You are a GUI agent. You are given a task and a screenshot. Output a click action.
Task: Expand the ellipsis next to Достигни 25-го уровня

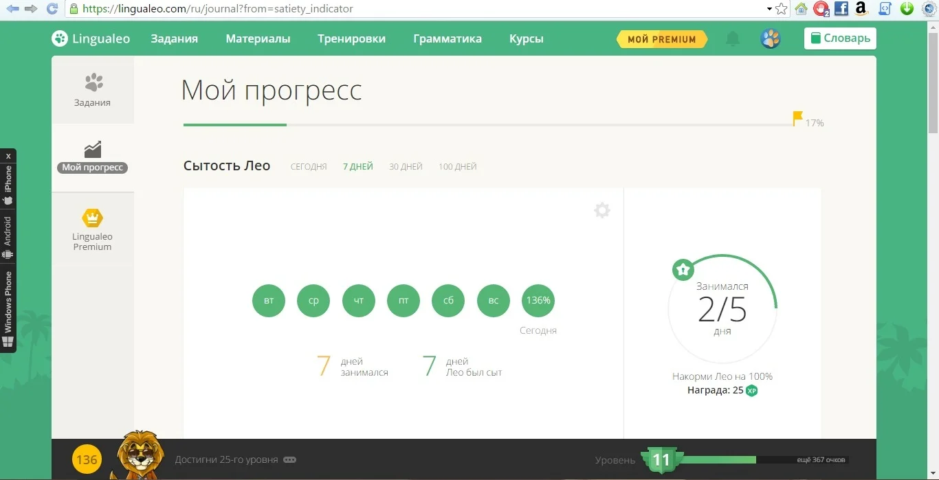[x=290, y=460]
